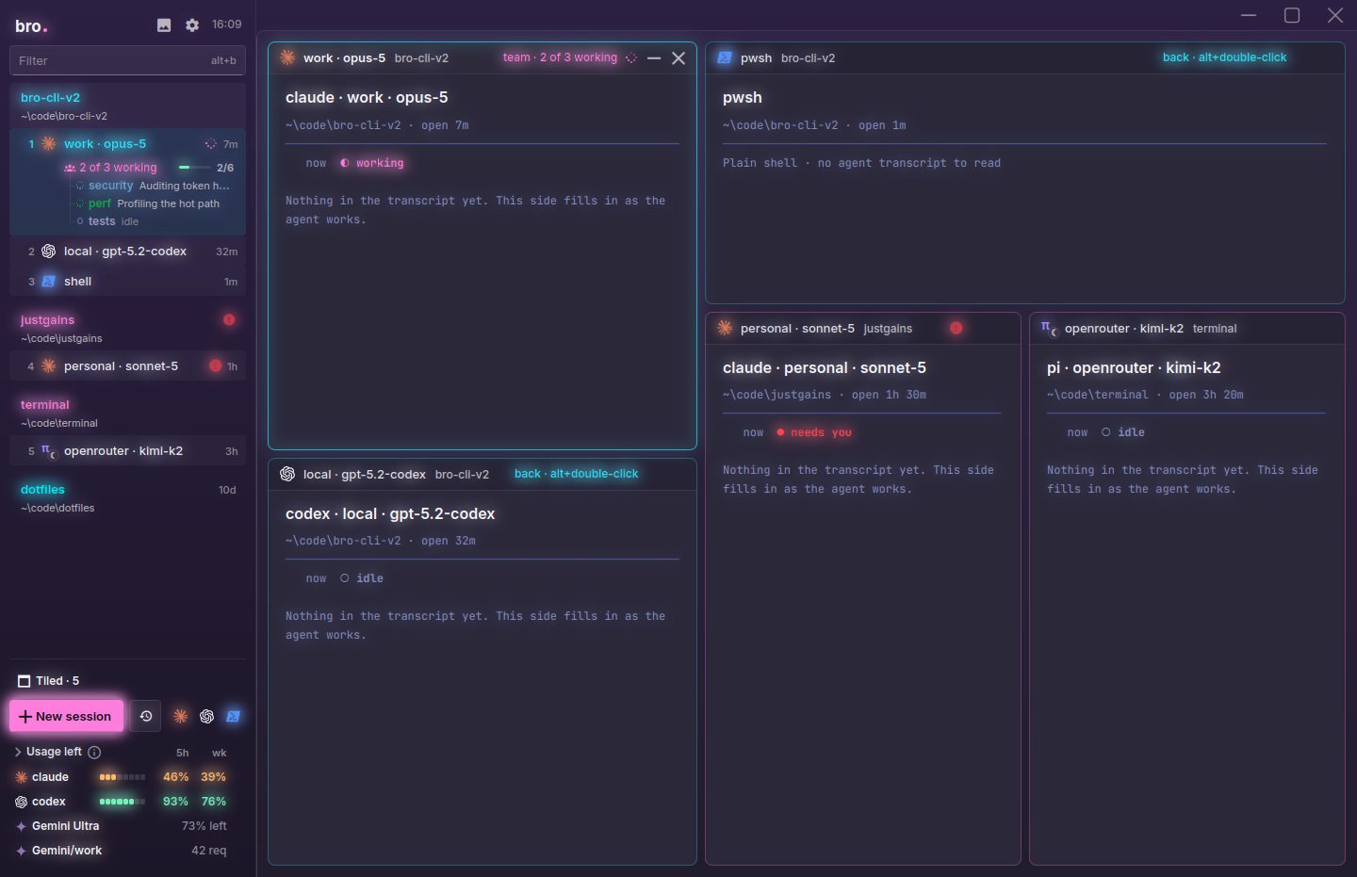Image resolution: width=1357 pixels, height=877 pixels.
Task: Click claude 5h usage value 46%
Action: [x=176, y=777]
